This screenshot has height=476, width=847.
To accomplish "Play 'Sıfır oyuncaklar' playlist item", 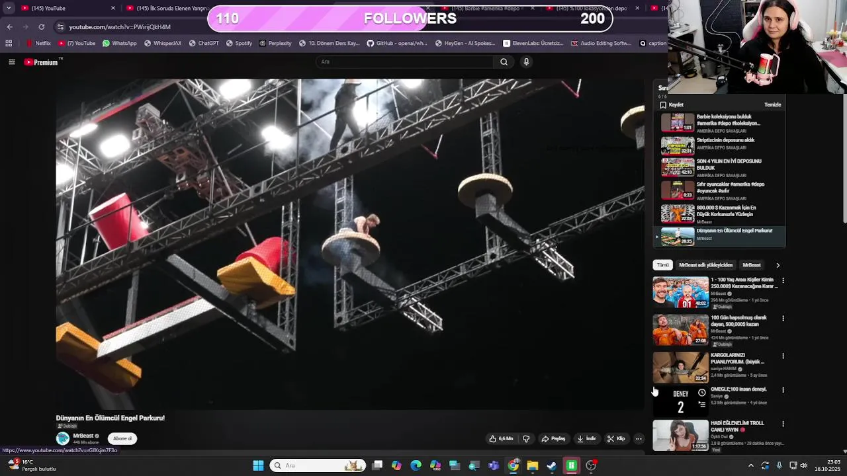I will [719, 190].
